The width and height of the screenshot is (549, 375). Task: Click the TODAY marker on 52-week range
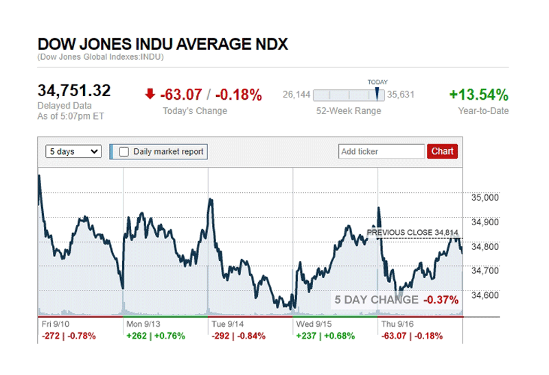[377, 93]
